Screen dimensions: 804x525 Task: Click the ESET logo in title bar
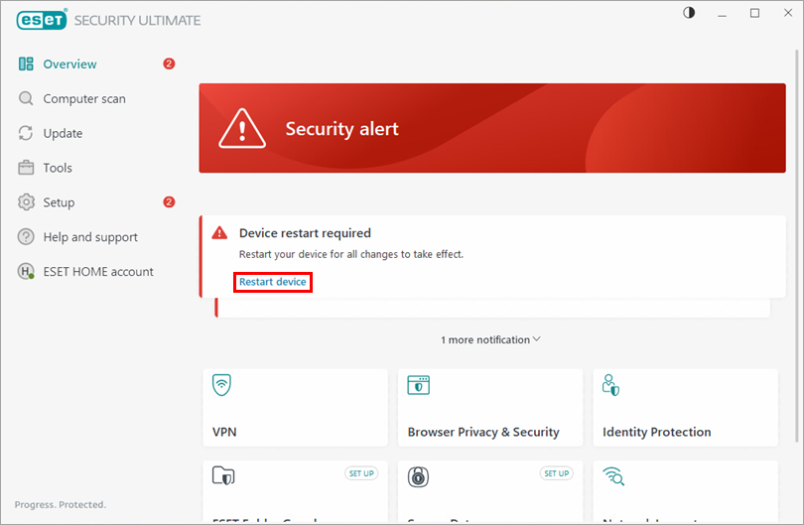[39, 20]
